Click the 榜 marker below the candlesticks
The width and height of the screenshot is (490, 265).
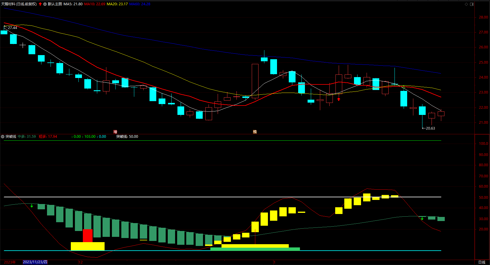coord(255,132)
